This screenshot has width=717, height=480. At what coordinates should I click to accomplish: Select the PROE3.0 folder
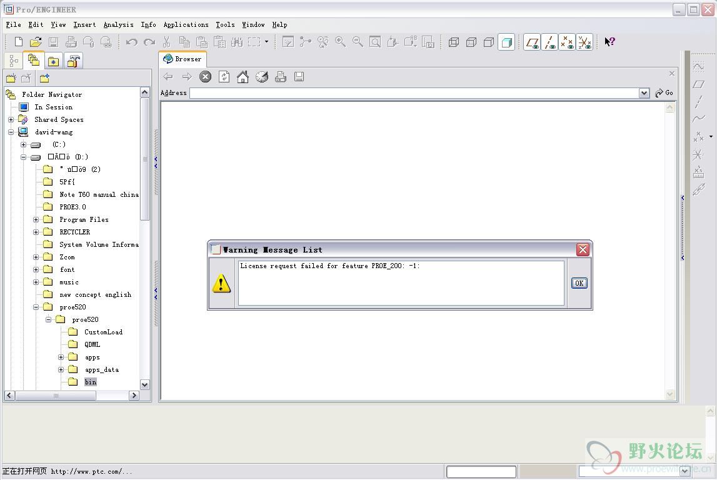(x=73, y=207)
